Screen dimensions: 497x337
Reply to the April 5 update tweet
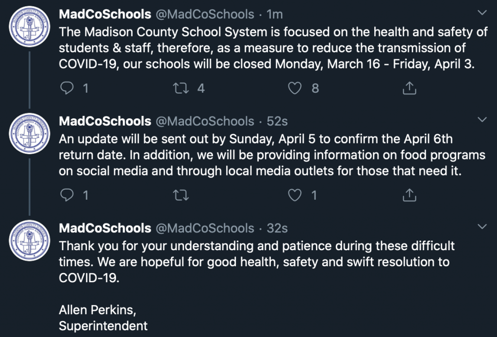pos(67,195)
